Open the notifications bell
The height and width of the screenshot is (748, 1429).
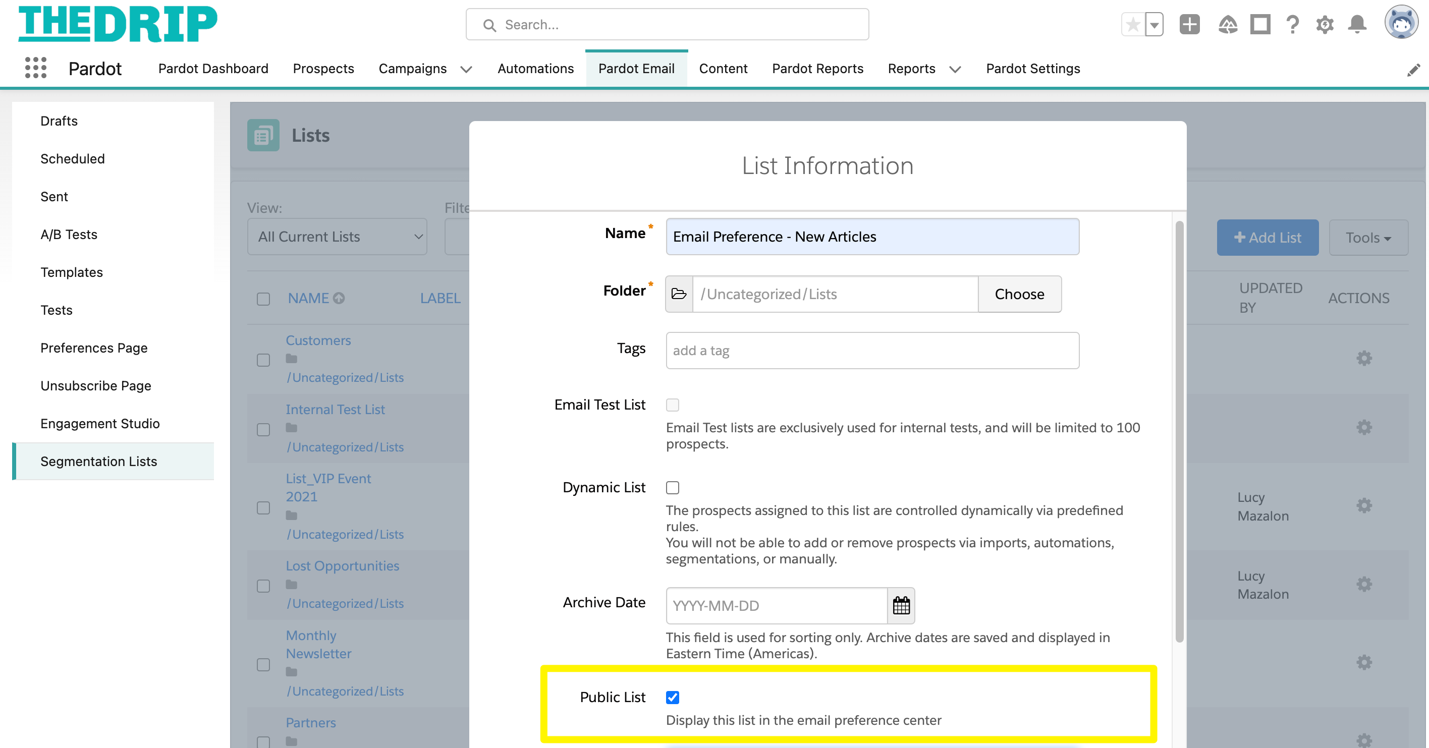pyautogui.click(x=1357, y=24)
